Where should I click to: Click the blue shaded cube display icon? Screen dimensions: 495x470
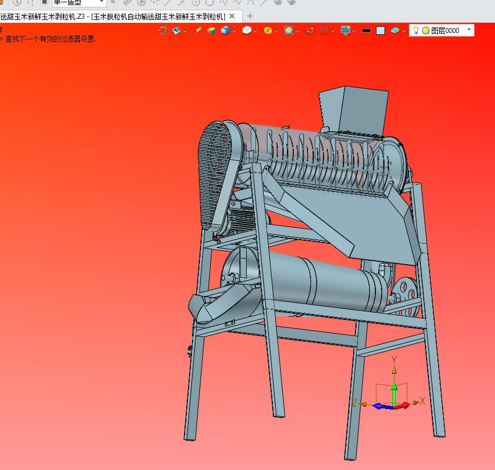point(226,30)
